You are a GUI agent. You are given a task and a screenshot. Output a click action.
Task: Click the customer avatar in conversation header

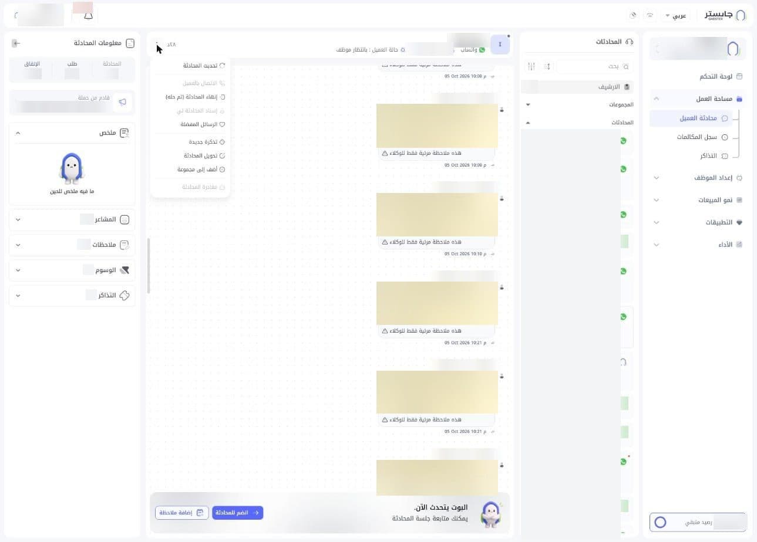(500, 45)
